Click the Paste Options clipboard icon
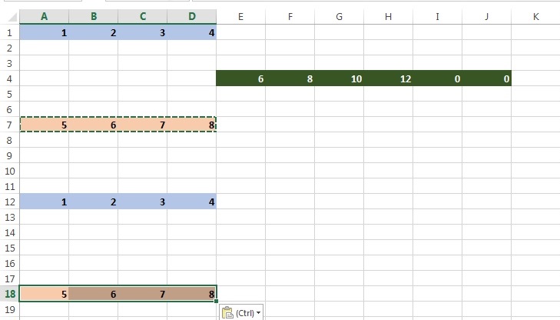 [227, 313]
